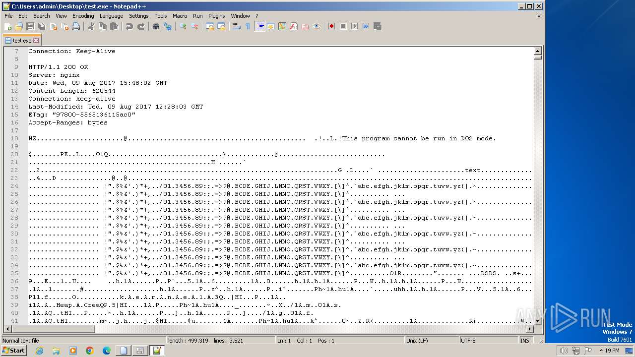Open the View menu
The height and width of the screenshot is (357, 635).
click(61, 16)
